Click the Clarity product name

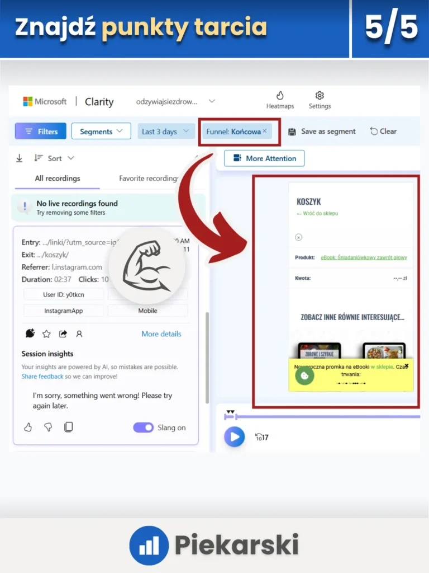pos(99,102)
